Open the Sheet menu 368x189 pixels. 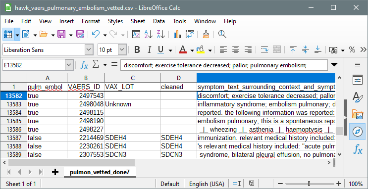coord(138,21)
